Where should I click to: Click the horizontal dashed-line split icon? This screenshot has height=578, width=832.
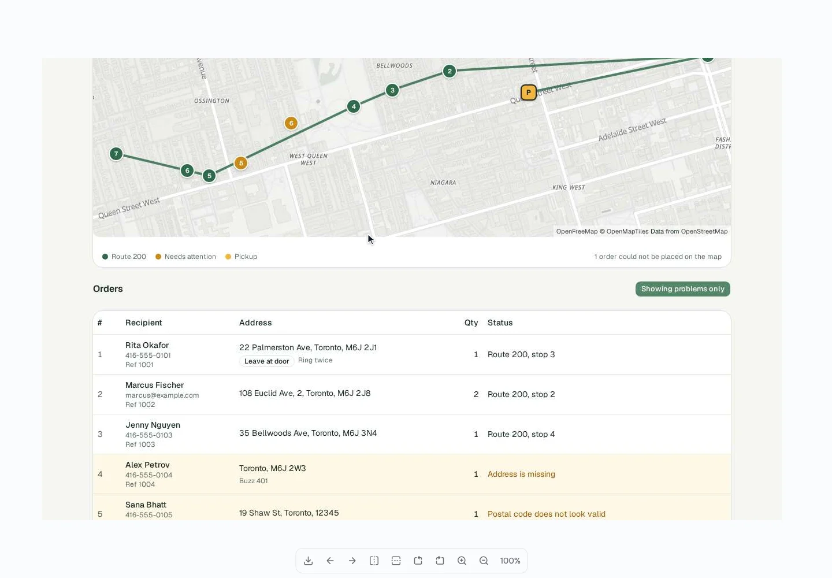tap(396, 561)
